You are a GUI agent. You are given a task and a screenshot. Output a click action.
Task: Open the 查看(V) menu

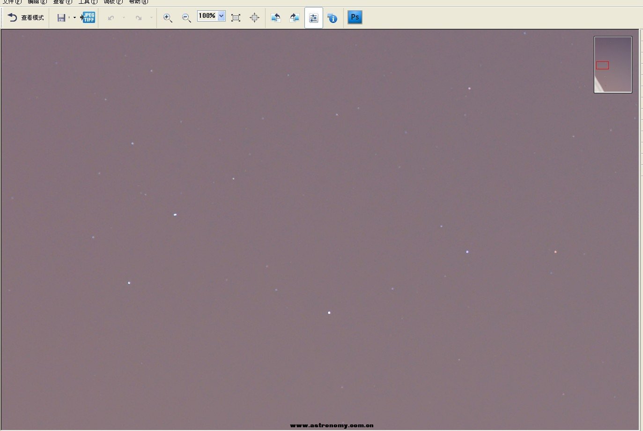coord(62,2)
